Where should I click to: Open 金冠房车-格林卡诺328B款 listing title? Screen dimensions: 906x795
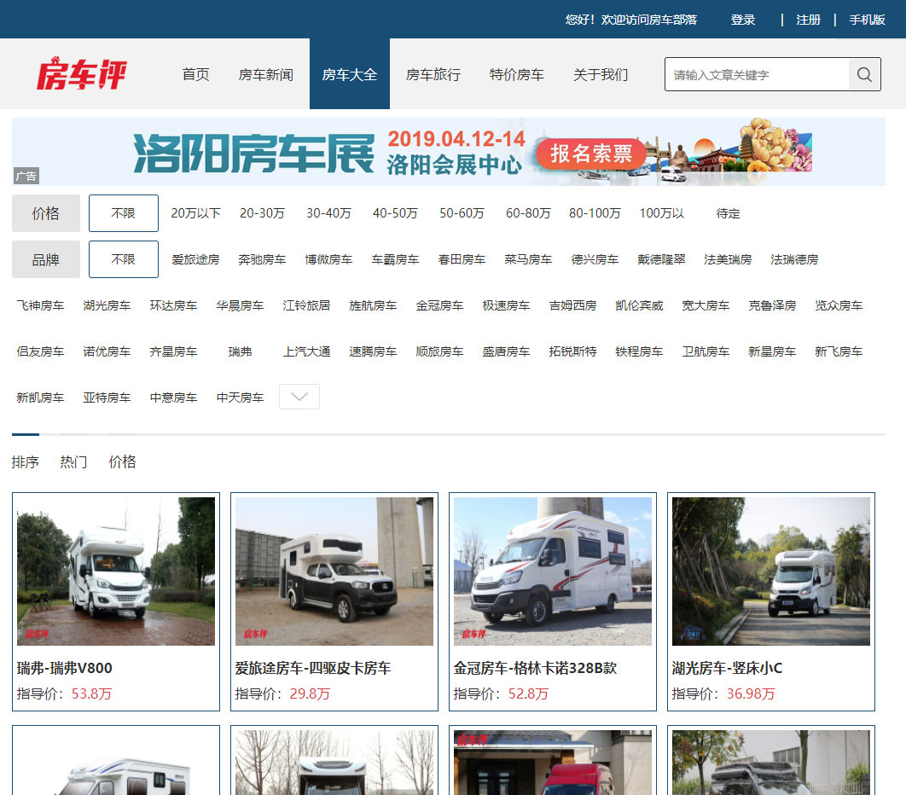[535, 668]
